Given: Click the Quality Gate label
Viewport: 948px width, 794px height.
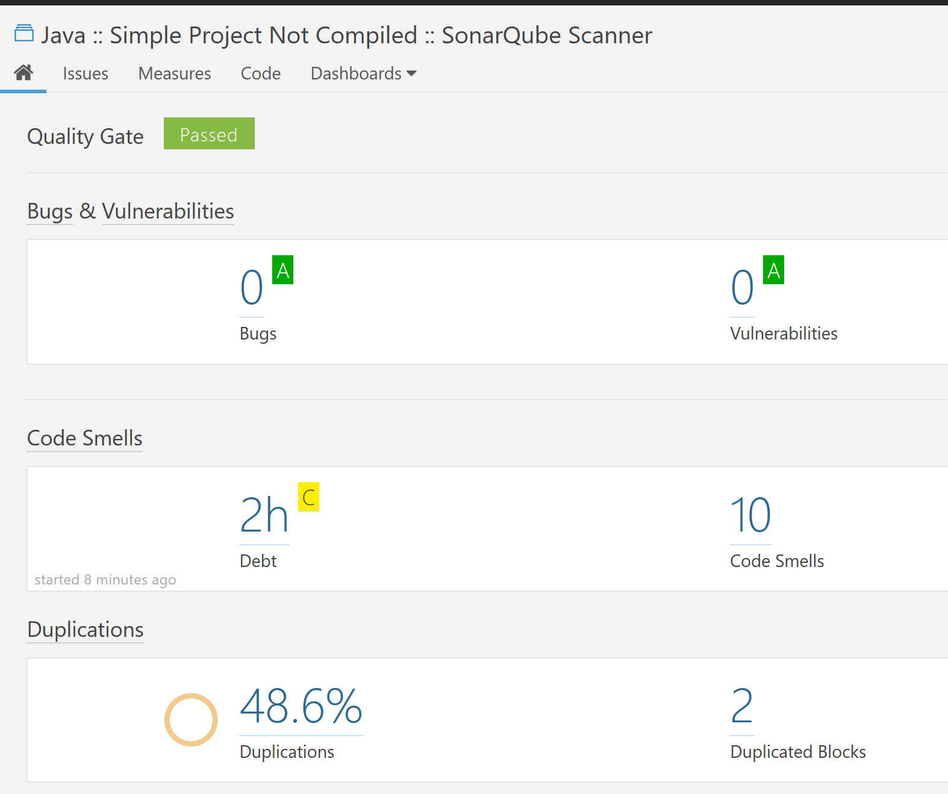Looking at the screenshot, I should coord(86,137).
